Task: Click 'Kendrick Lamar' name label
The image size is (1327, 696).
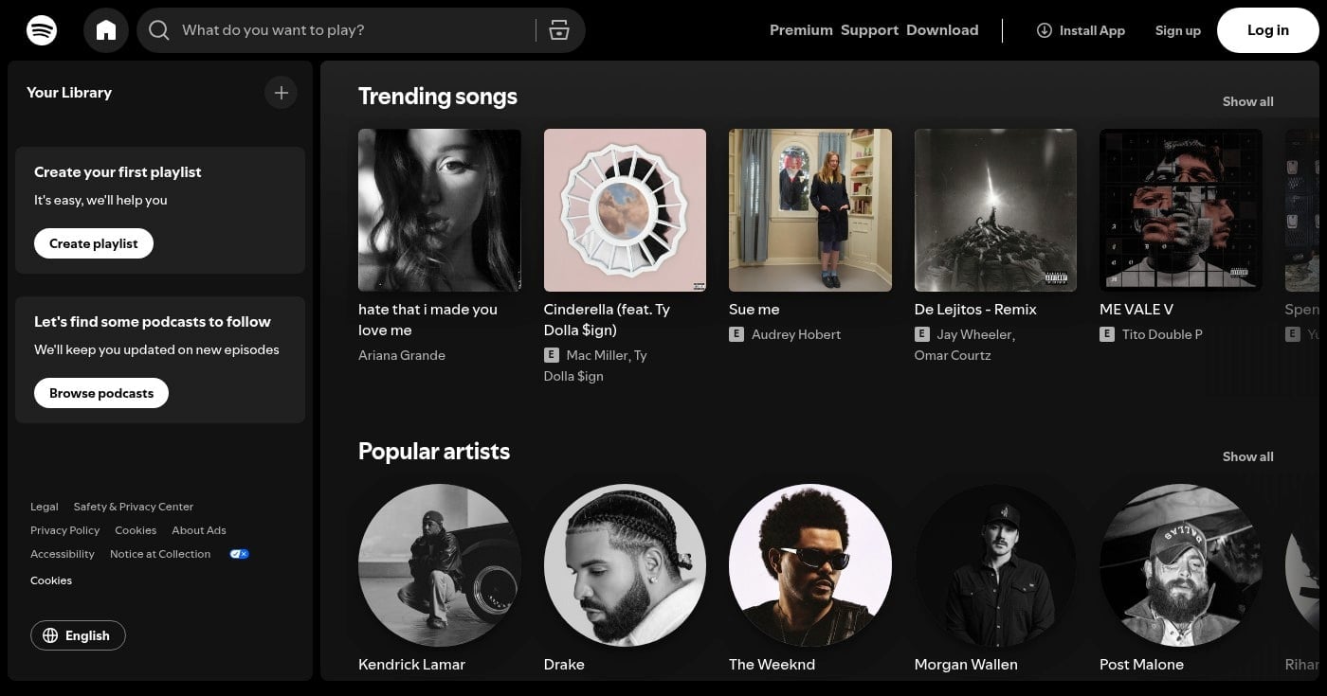Action: 411,665
